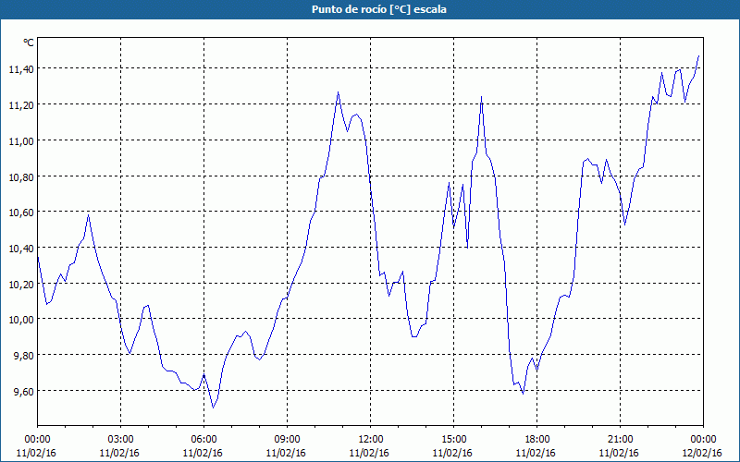Screen dimensions: 740x462
Task: Click the 12:00 time axis label
Action: coord(371,440)
